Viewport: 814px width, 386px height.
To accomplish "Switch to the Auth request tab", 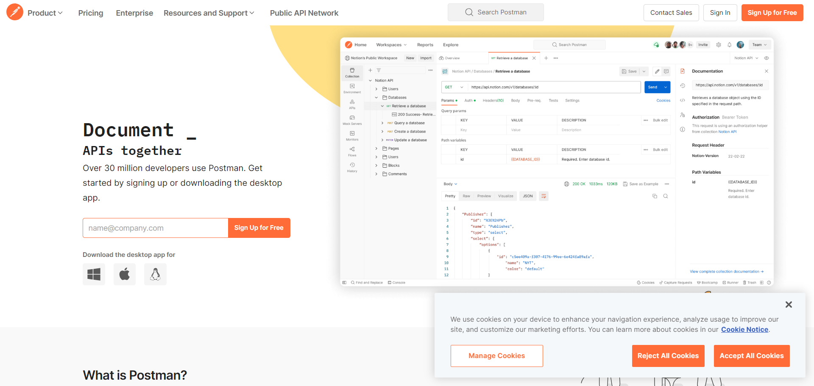I will point(470,101).
